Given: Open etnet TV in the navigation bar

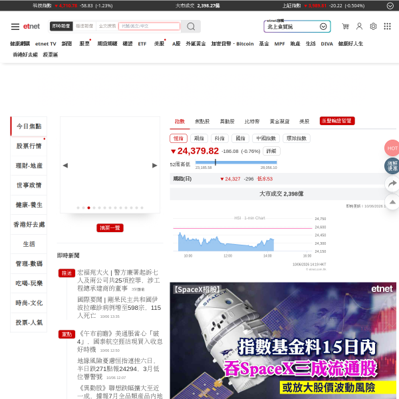Looking at the screenshot, I should [x=46, y=44].
